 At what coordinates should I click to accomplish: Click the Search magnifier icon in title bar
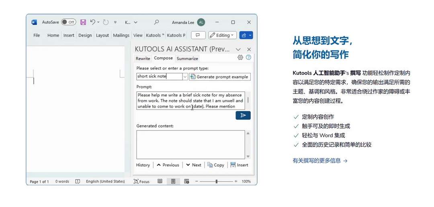click(156, 22)
